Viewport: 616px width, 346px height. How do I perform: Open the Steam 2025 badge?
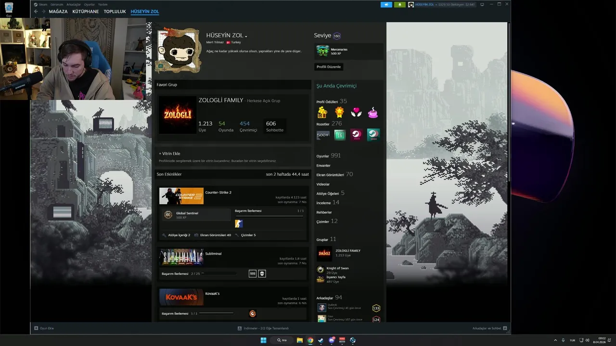[x=356, y=135]
